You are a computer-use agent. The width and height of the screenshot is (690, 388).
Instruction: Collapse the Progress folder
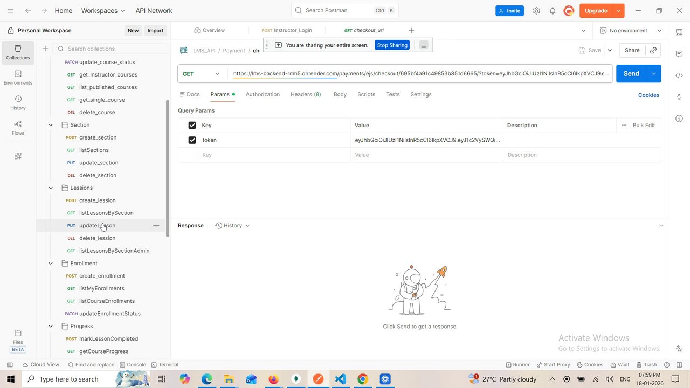point(51,327)
